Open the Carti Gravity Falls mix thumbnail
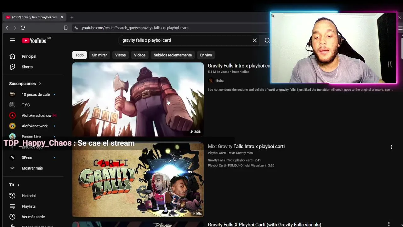 (138, 180)
